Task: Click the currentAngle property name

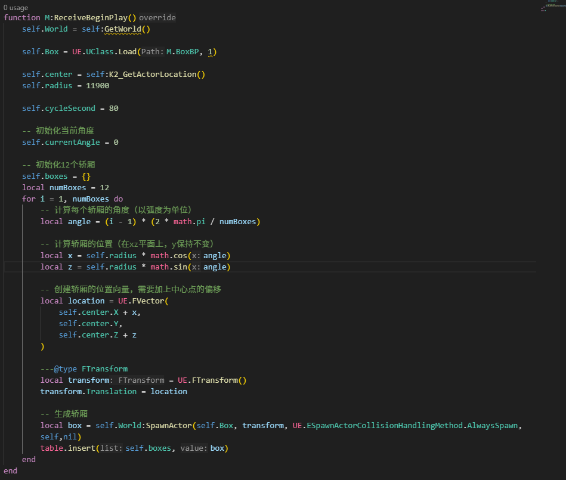Action: [x=72, y=142]
